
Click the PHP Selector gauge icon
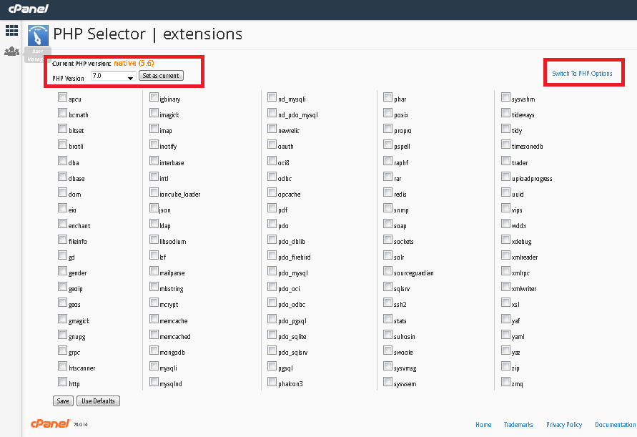[x=38, y=36]
